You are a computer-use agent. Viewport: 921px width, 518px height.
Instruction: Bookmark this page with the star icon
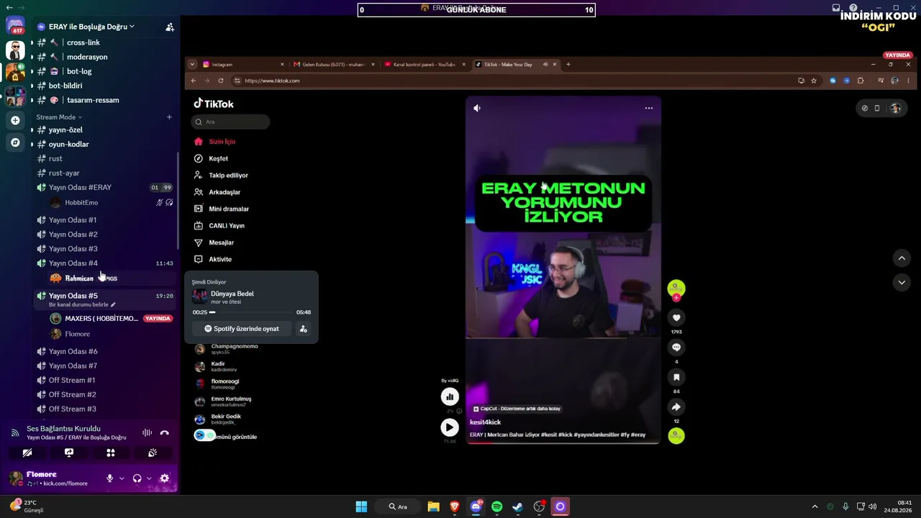pyautogui.click(x=814, y=81)
